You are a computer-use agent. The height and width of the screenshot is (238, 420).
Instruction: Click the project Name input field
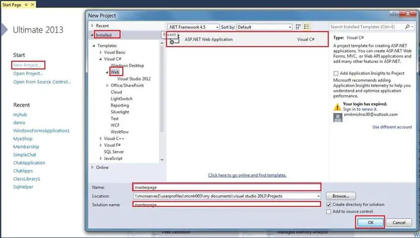[227, 187]
